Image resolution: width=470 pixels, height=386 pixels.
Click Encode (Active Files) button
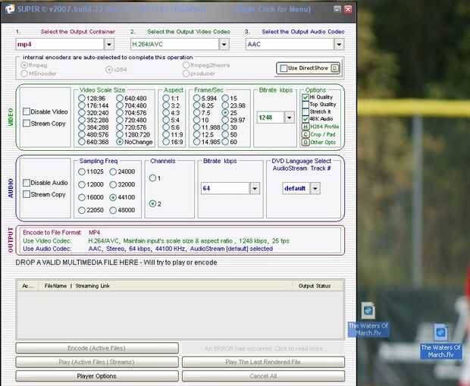click(97, 348)
